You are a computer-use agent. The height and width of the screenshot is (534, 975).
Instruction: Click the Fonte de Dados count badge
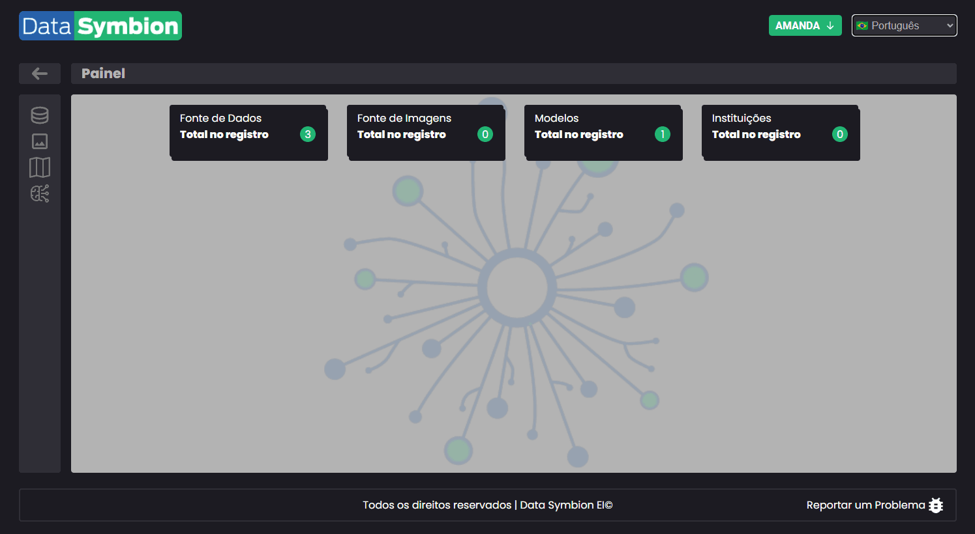pos(308,134)
